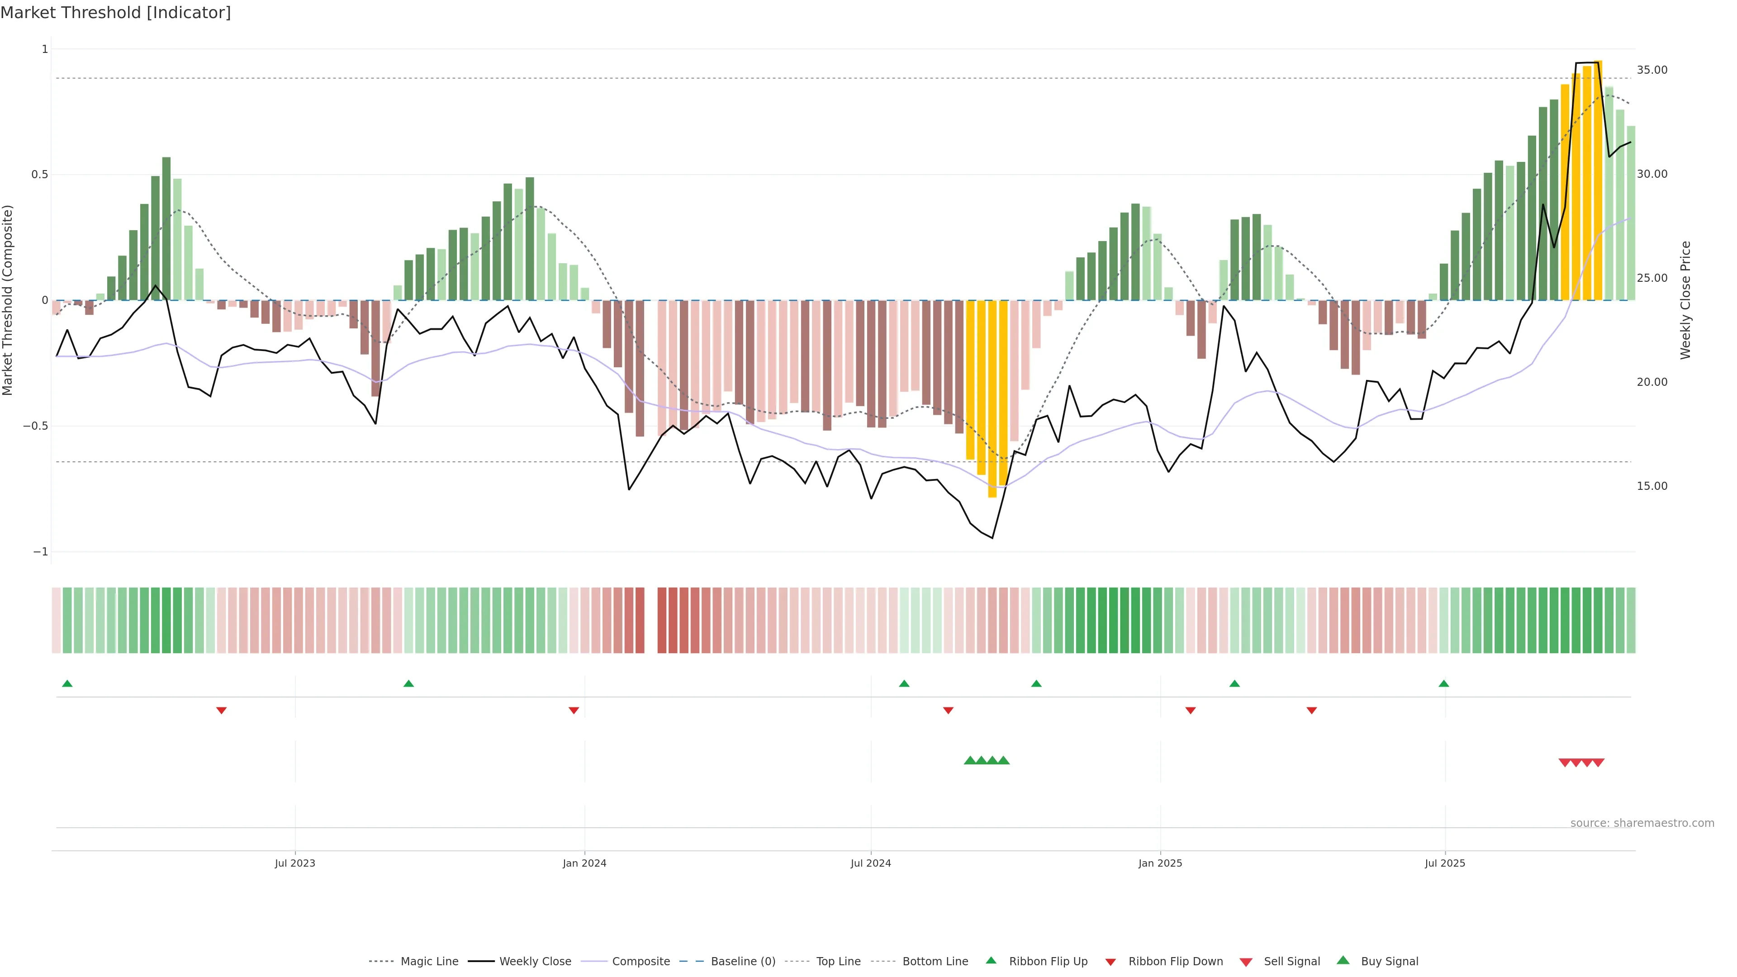Click the first ribbon flip up marker
The width and height of the screenshot is (1737, 977).
pos(67,684)
